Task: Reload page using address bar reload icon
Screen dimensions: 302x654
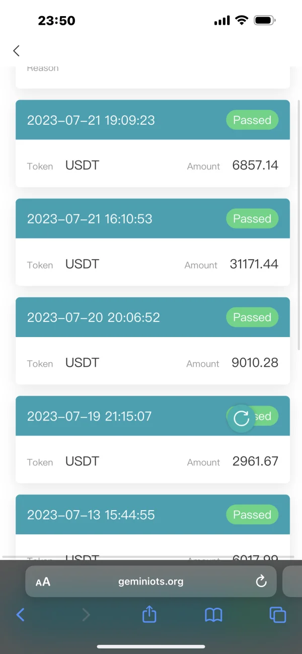Action: click(x=261, y=582)
